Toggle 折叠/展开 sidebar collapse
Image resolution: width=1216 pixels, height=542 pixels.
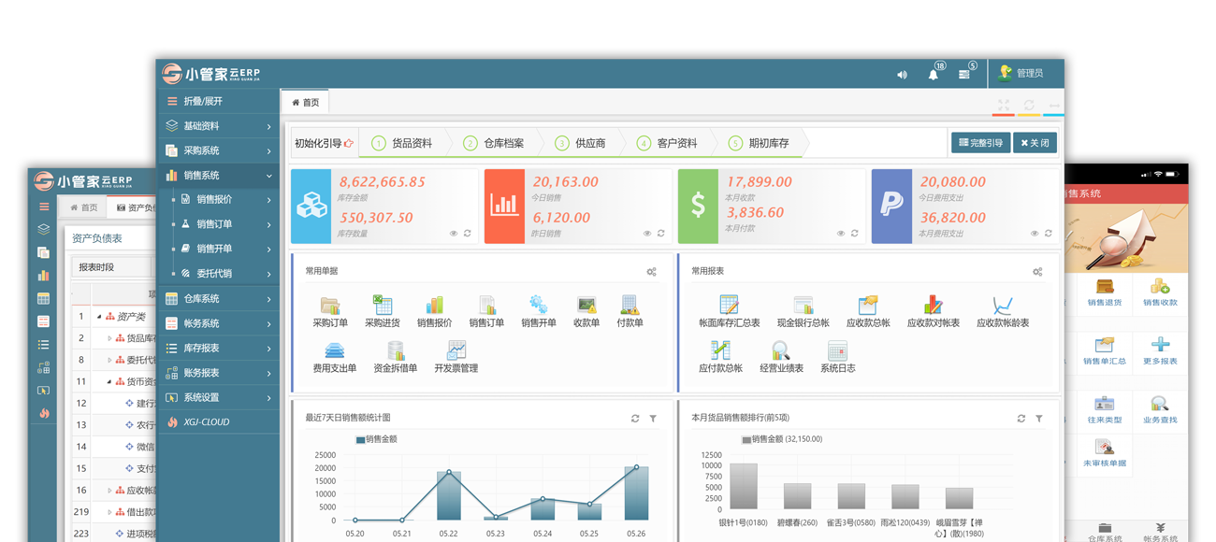(218, 101)
